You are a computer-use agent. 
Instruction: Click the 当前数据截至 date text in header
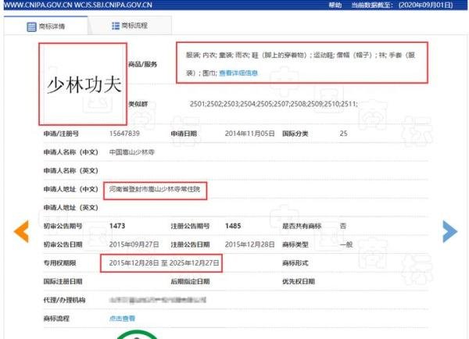(402, 5)
